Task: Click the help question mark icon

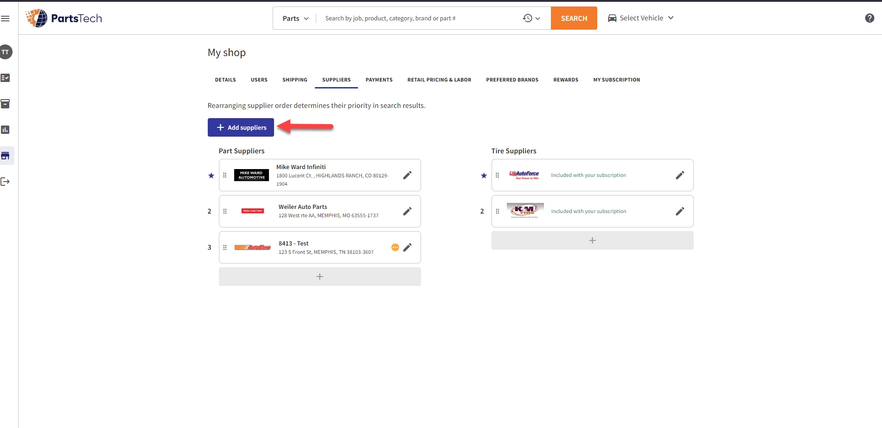Action: pos(870,18)
